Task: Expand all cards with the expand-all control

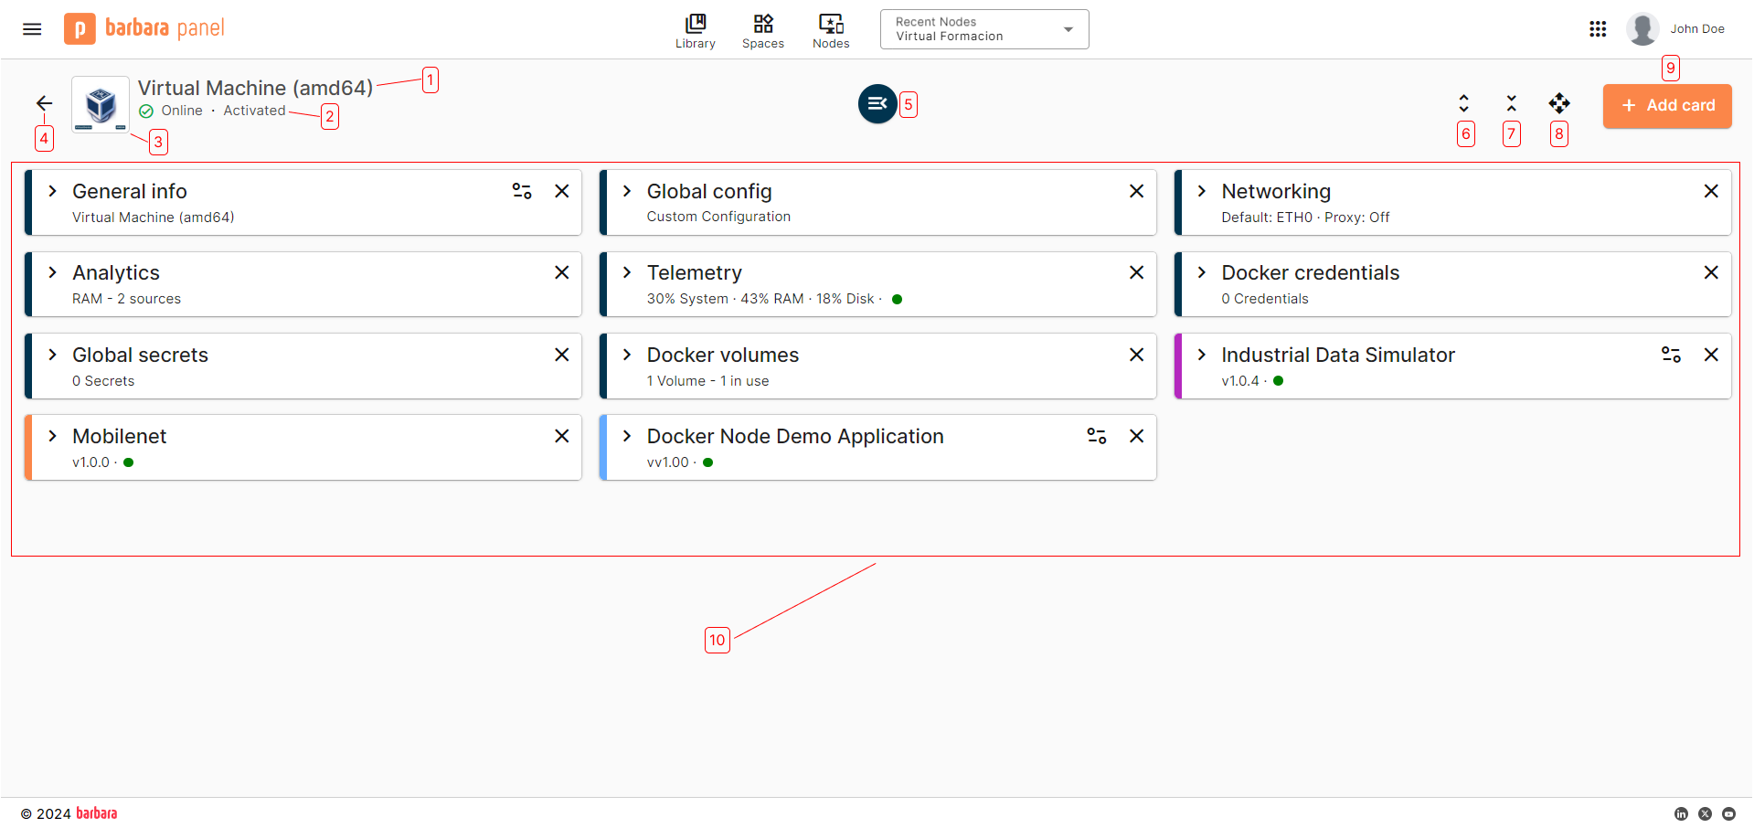Action: click(x=1464, y=102)
